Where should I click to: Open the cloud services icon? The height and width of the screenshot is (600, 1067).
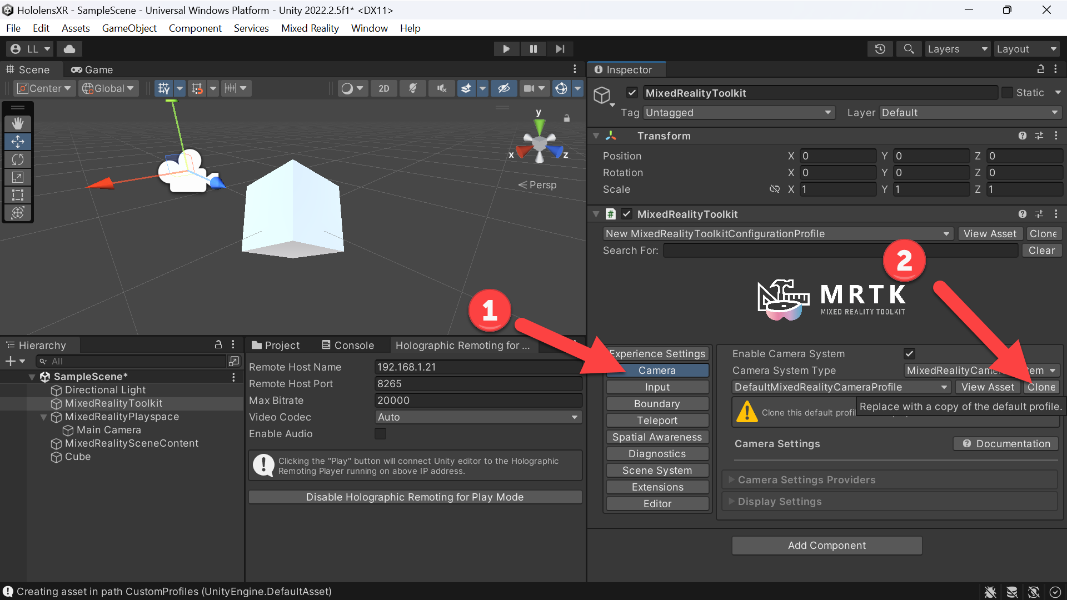coord(69,49)
